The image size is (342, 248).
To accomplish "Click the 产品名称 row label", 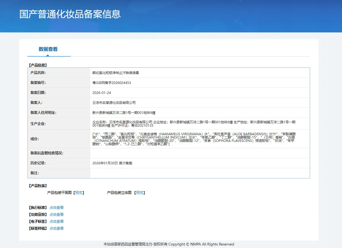I will tap(38, 73).
